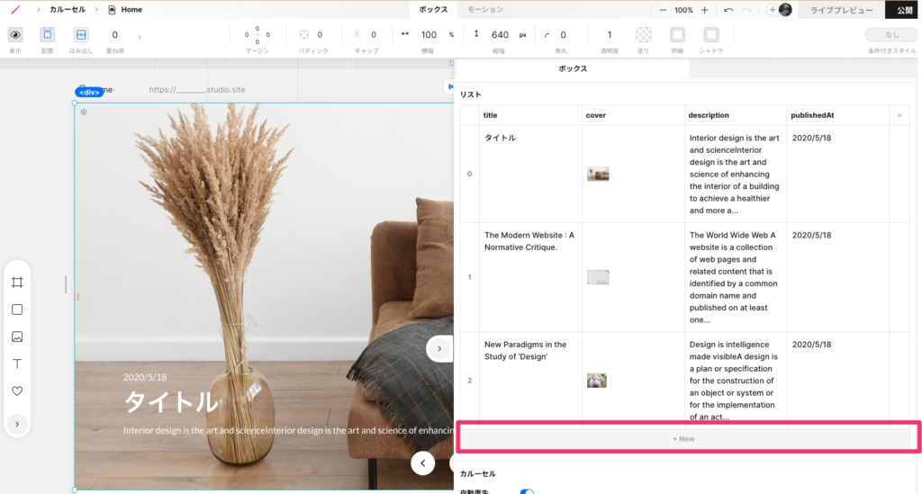
Task: Zoom in with the plus icon
Action: (704, 10)
